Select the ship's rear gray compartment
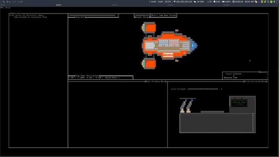279x157 pixels. point(150,45)
